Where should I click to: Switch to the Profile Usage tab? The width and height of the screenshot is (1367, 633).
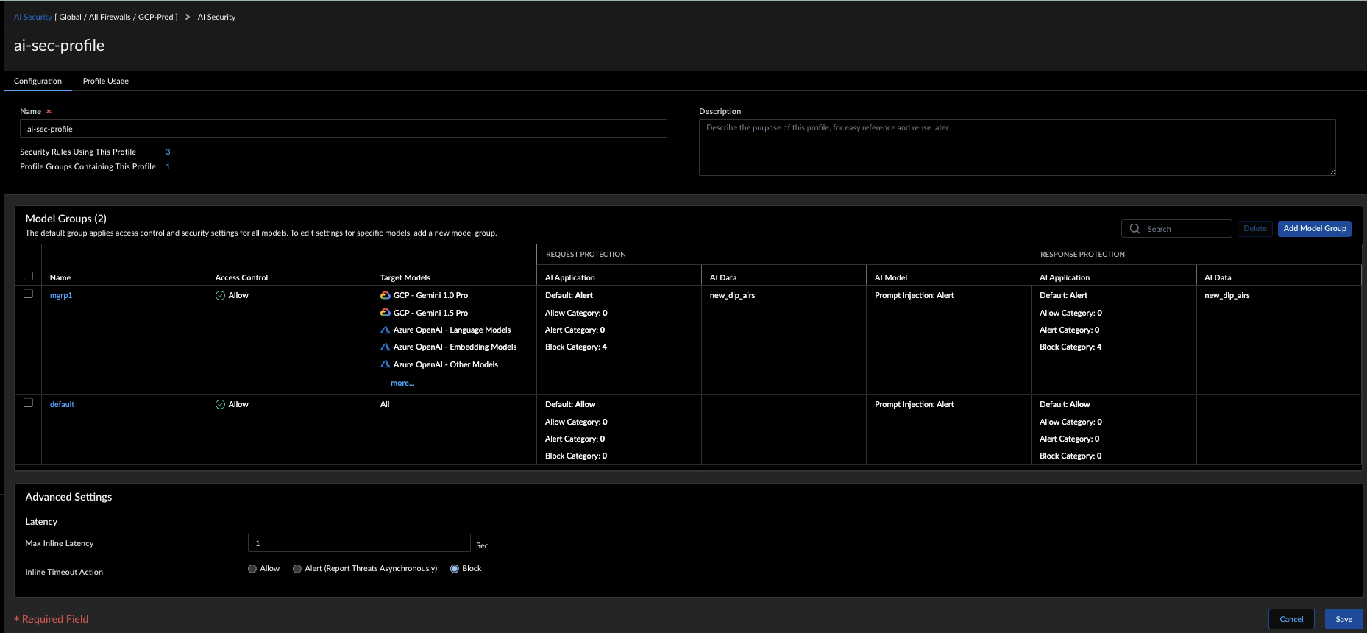(x=106, y=81)
